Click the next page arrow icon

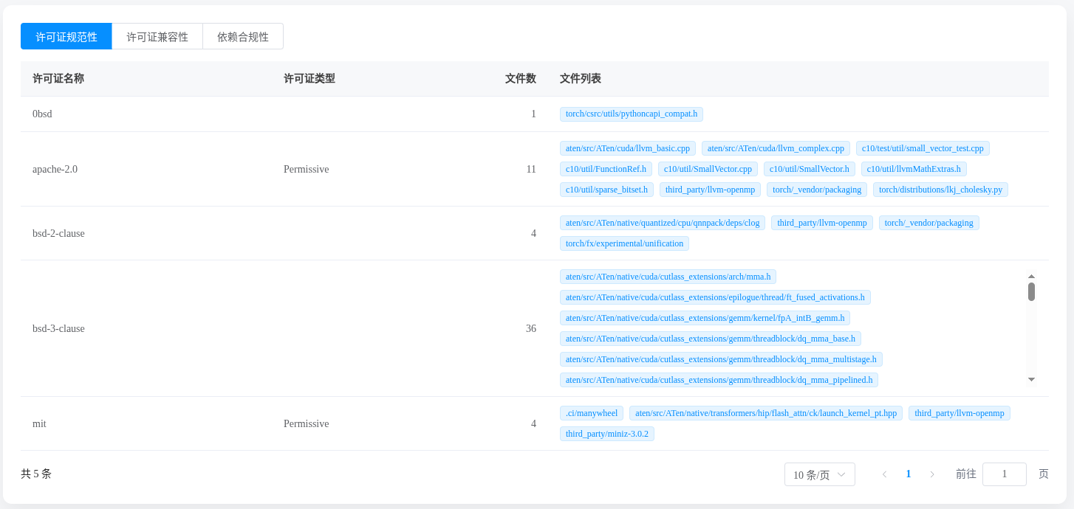tap(932, 474)
